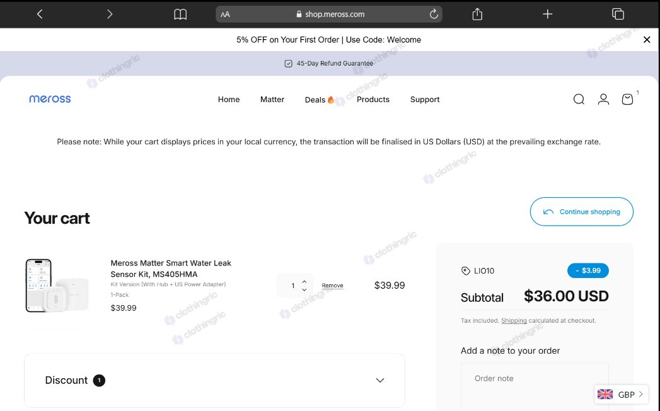
Task: Increase quantity with the up arrow
Action: point(304,282)
